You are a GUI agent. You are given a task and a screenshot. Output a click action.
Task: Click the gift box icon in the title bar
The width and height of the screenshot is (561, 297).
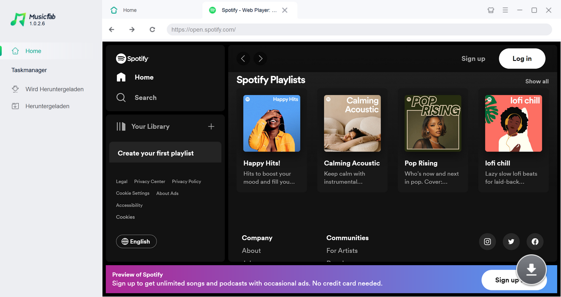[x=490, y=10]
